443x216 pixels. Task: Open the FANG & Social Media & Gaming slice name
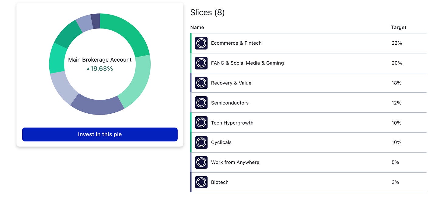247,63
